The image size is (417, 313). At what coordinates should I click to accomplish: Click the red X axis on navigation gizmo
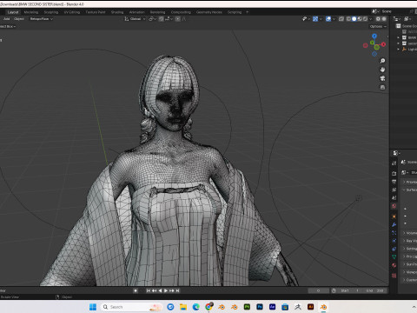383,44
